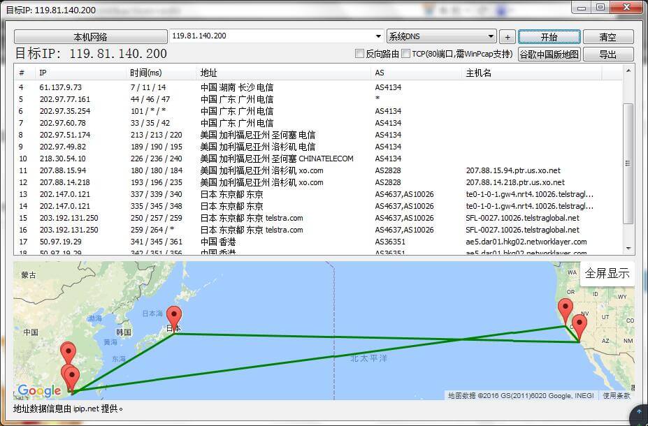This screenshot has width=648, height=426.
Task: Click the scrollbar down arrow in hop list
Action: pos(628,248)
